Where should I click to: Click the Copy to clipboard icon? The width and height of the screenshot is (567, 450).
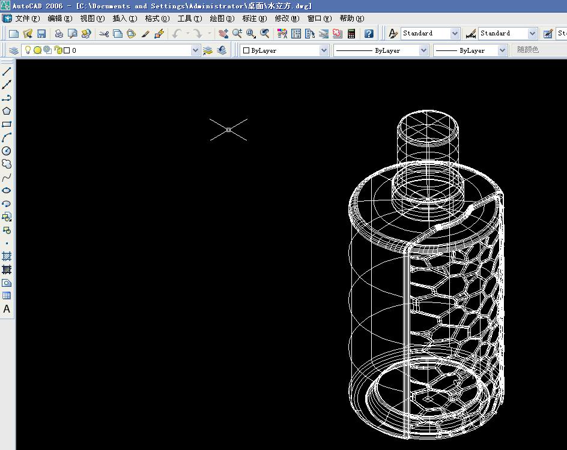pyautogui.click(x=118, y=34)
